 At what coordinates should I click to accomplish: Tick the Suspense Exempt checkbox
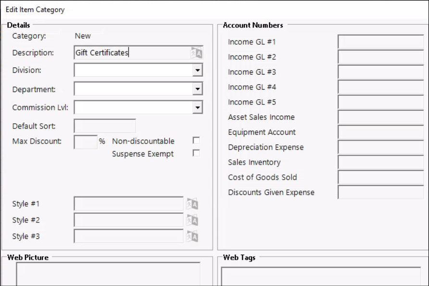pos(196,154)
